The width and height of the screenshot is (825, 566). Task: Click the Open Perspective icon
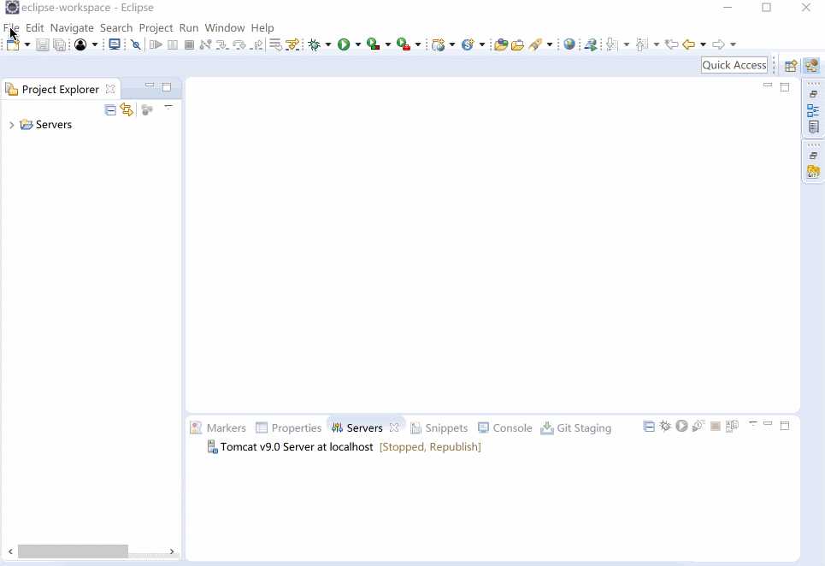point(791,66)
